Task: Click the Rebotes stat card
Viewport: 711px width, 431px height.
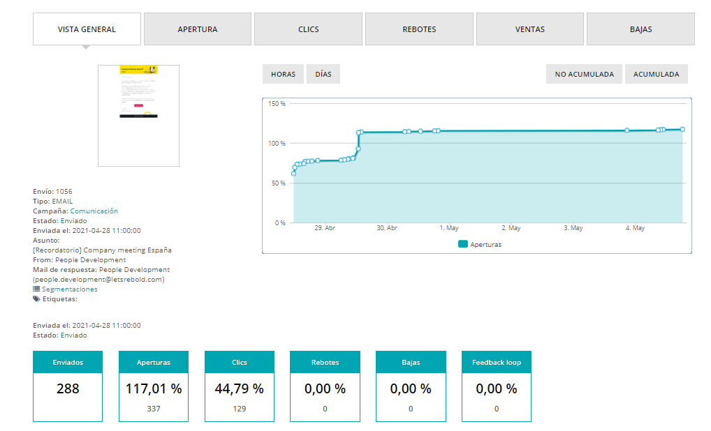Action: coord(325,386)
